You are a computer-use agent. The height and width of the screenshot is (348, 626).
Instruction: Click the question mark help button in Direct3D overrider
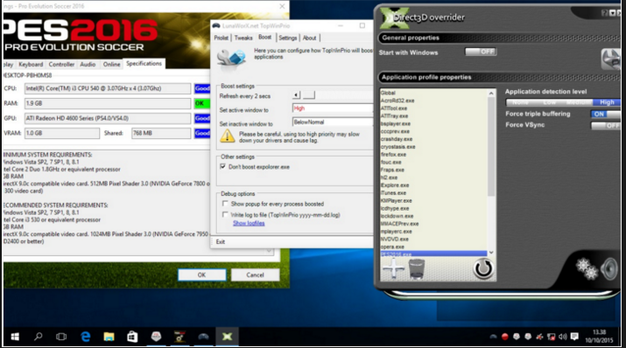click(604, 13)
